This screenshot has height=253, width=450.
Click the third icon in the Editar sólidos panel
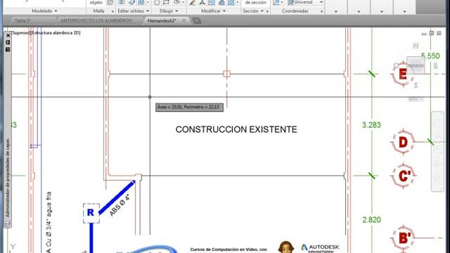pos(141,2)
